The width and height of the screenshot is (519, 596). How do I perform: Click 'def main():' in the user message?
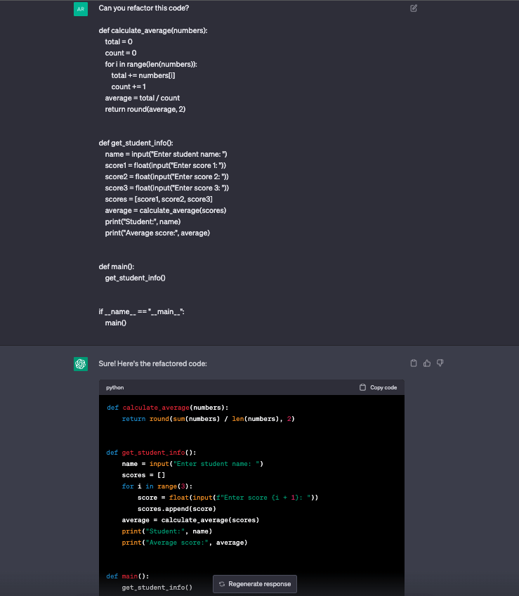pyautogui.click(x=117, y=266)
